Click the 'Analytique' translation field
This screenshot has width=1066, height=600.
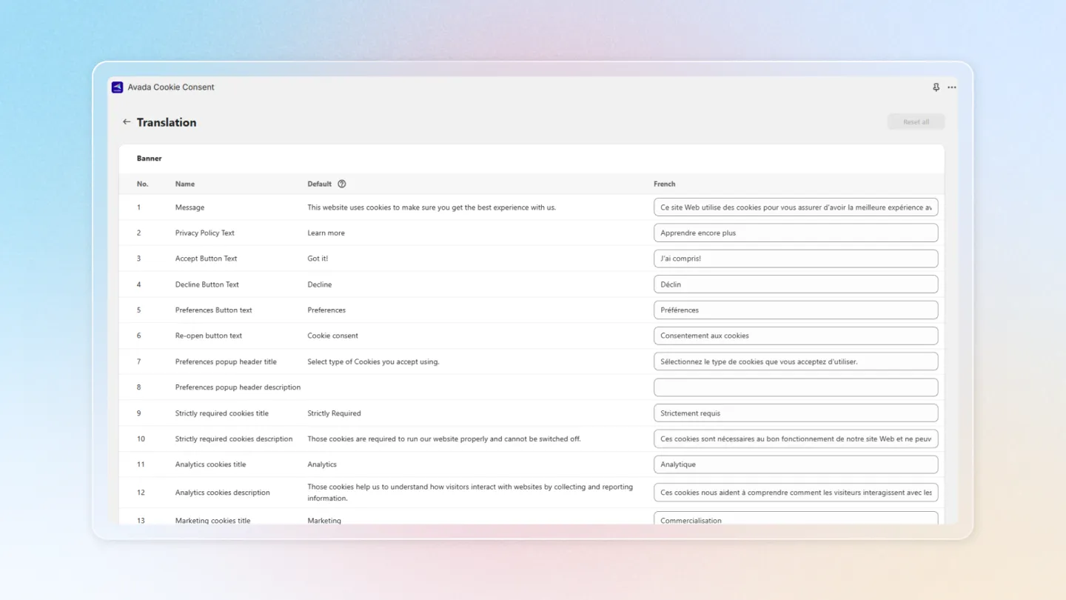tap(796, 464)
